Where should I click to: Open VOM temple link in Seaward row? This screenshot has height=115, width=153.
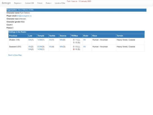[x=40, y=49]
